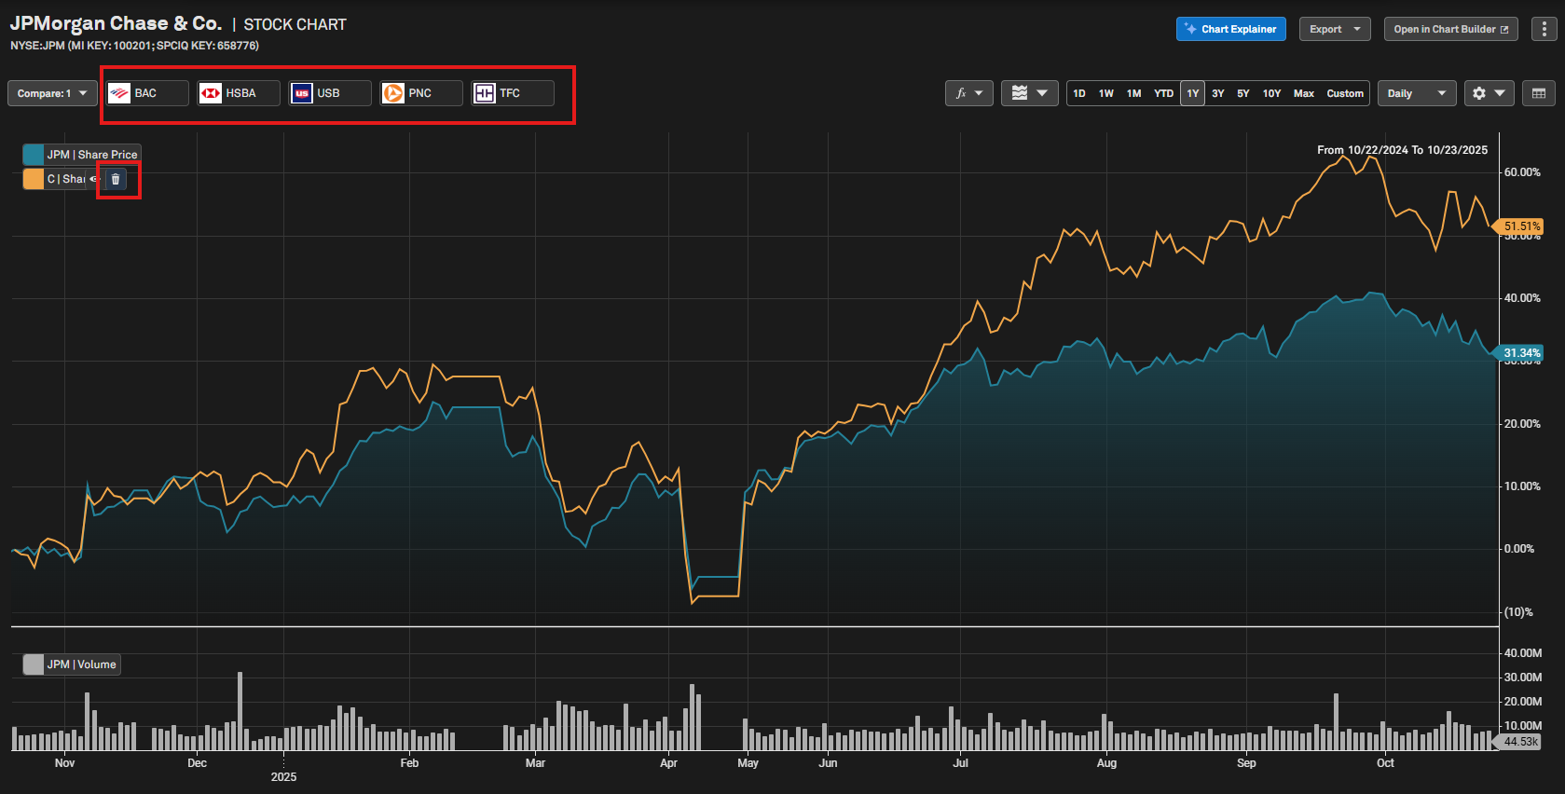
Task: Click the Truist logo icon
Action: coord(484,93)
